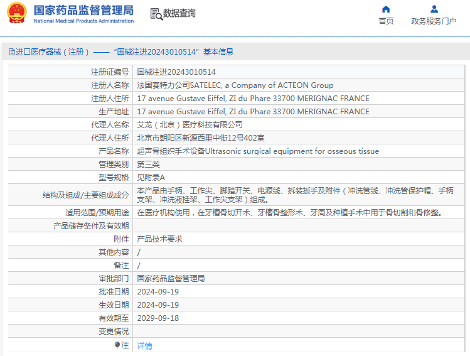Click the 审批部门 row label
This screenshot has width=470, height=356.
click(x=114, y=279)
